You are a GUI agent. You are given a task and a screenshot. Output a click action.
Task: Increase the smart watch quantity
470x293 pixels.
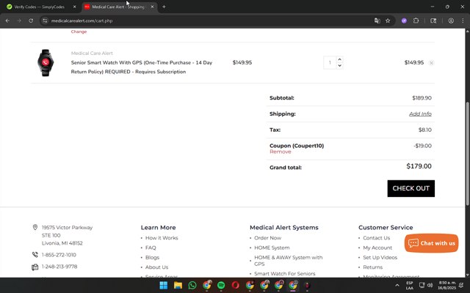(339, 59)
